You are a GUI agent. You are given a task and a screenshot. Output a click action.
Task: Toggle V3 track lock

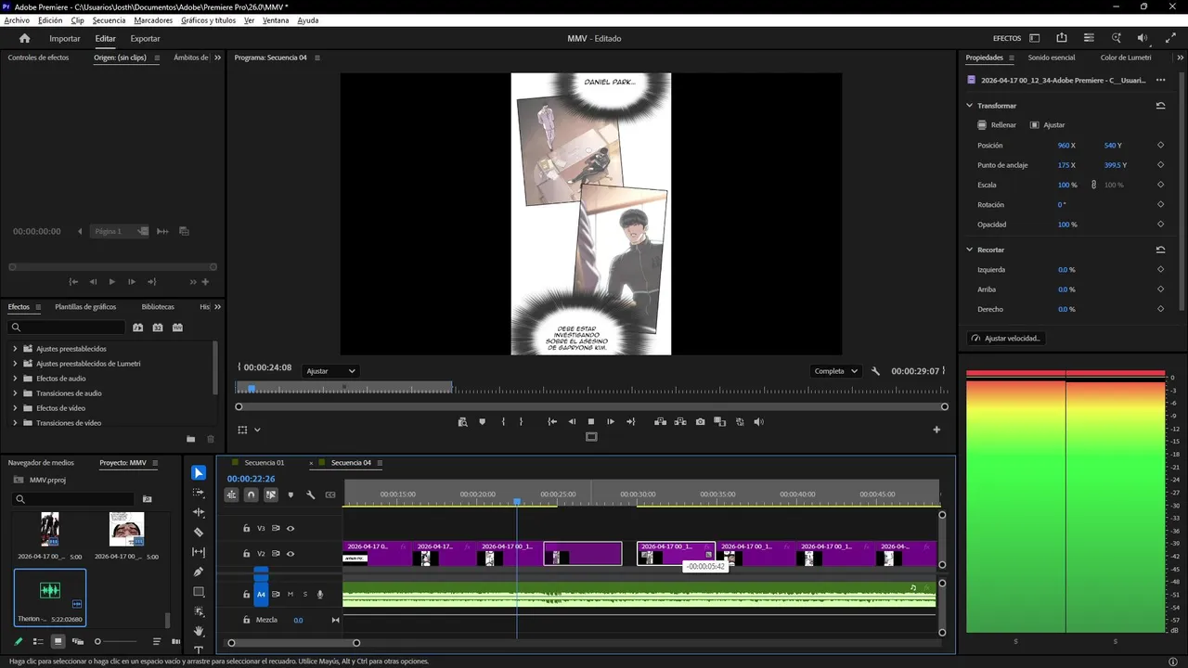[246, 529]
